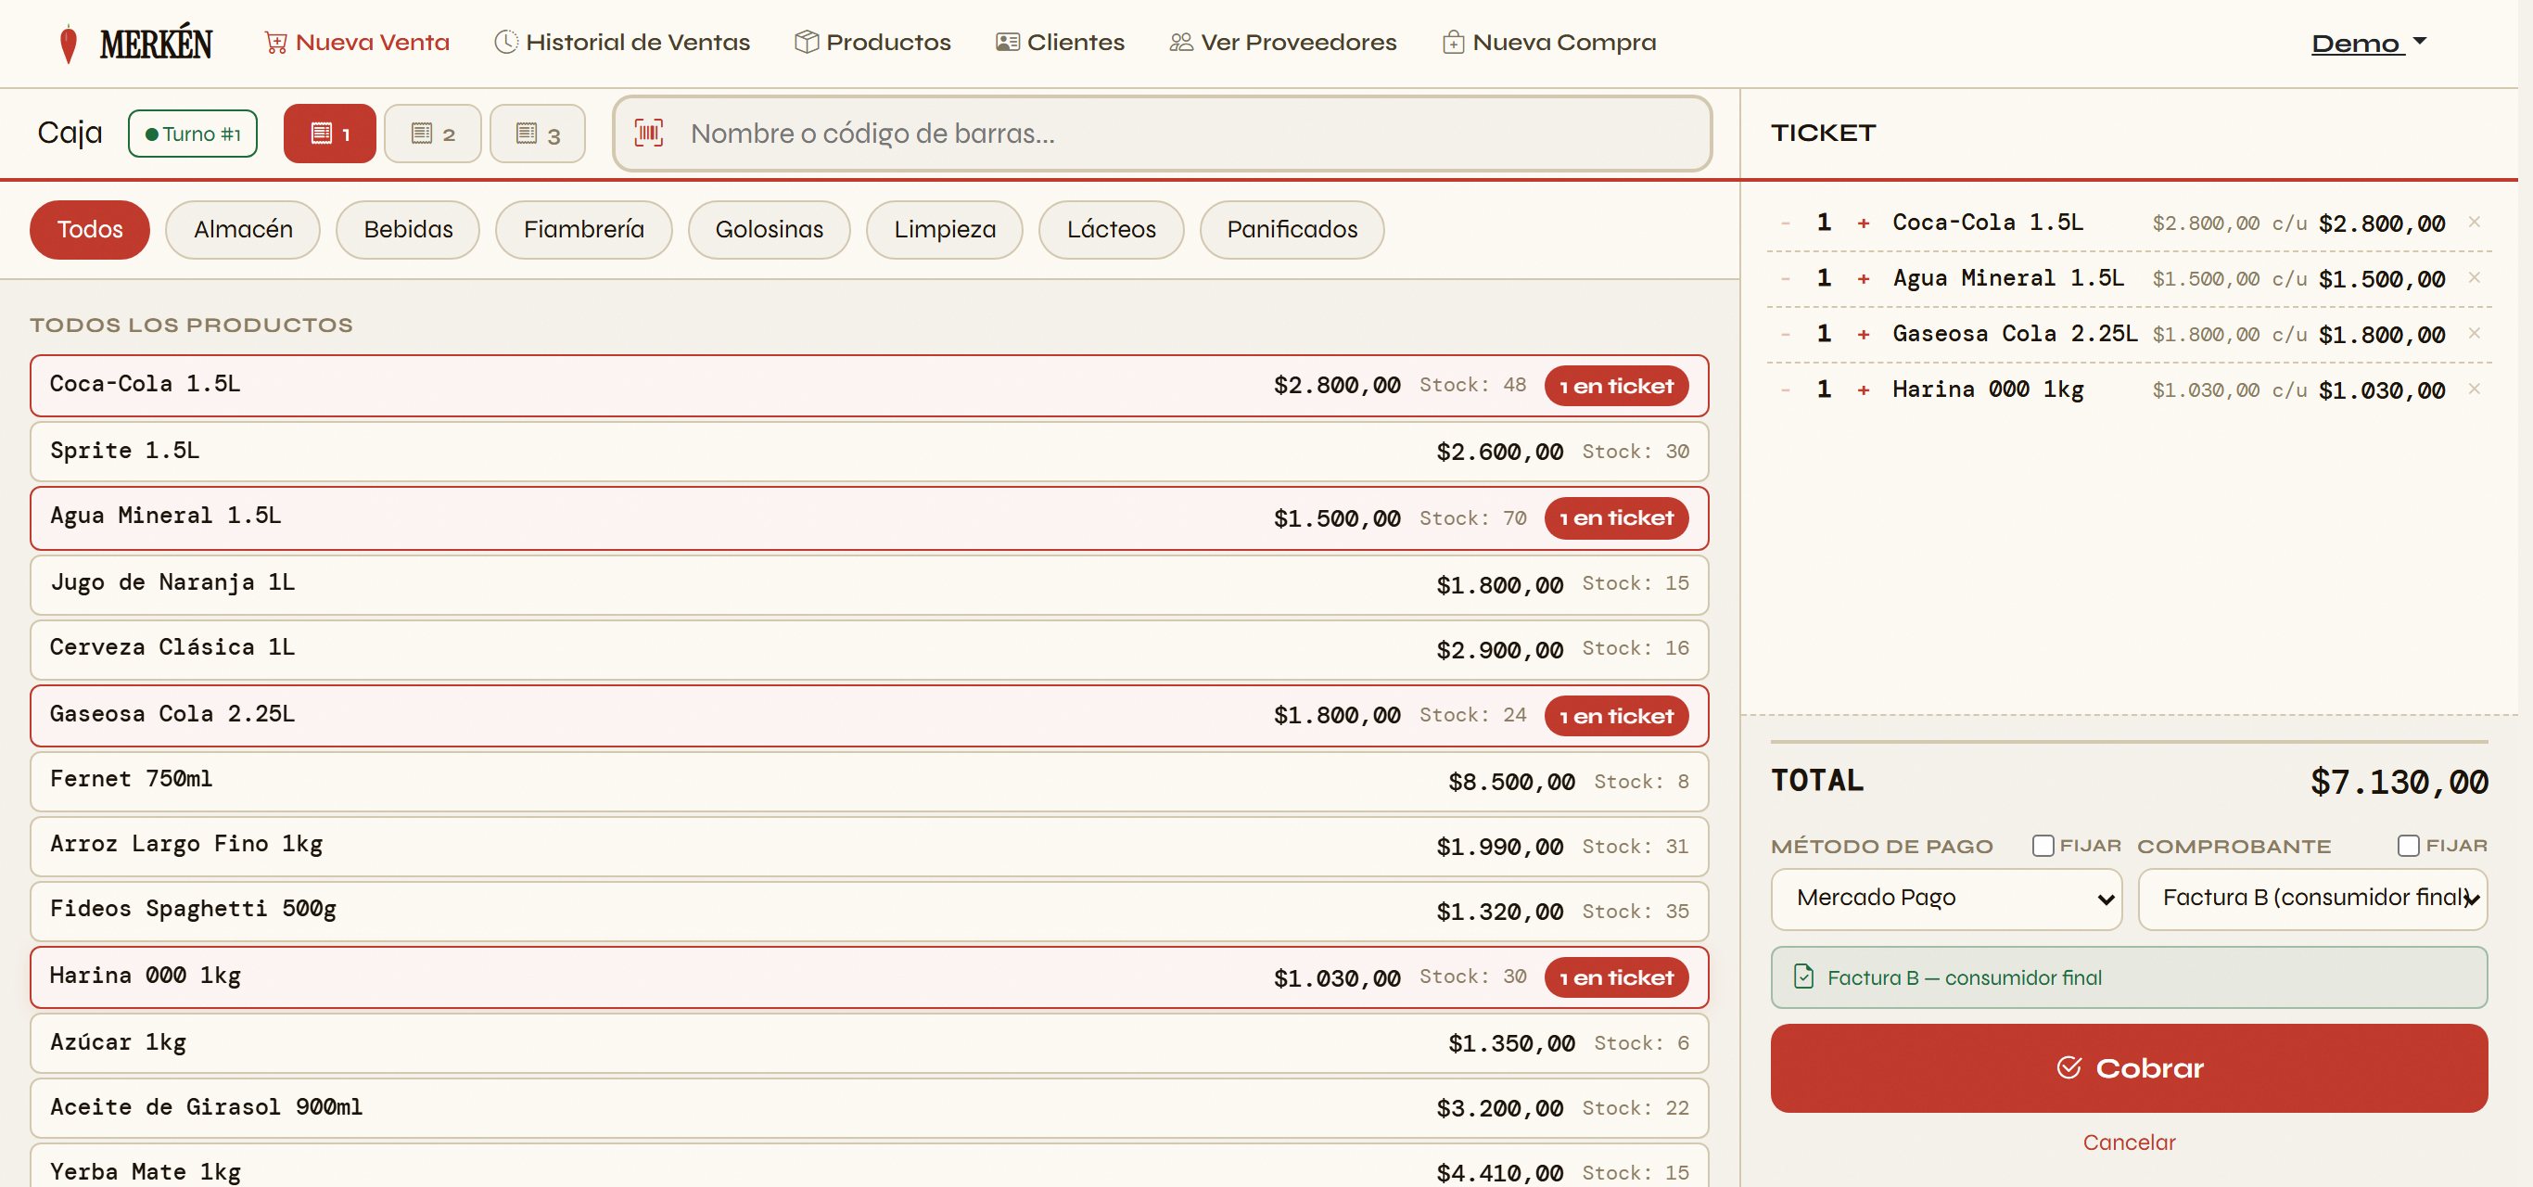Click the Cobrar button
Screen dimensions: 2533x1187
pyautogui.click(x=2129, y=1068)
